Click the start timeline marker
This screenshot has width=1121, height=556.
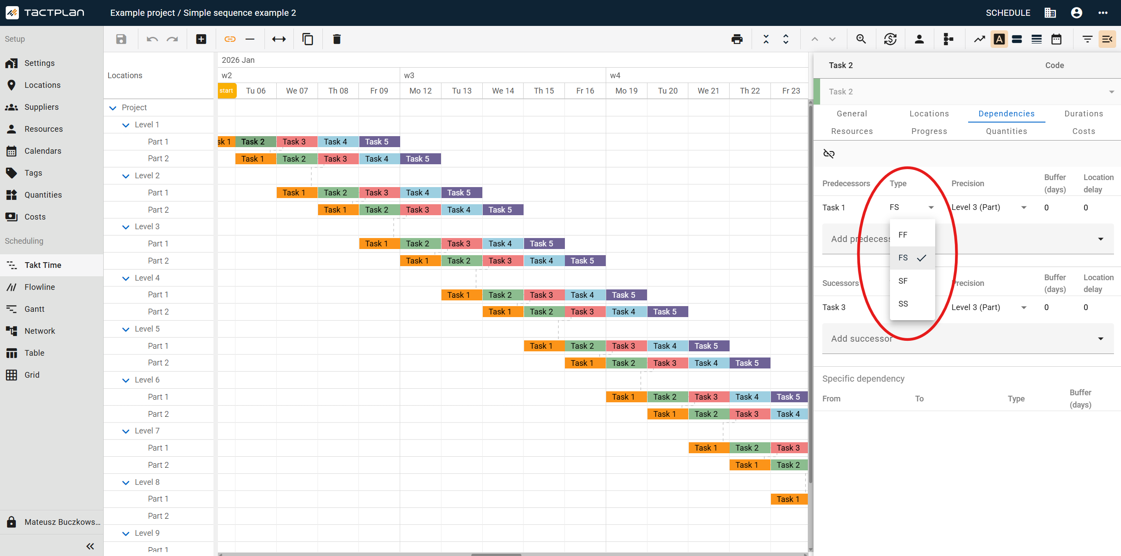coord(227,91)
